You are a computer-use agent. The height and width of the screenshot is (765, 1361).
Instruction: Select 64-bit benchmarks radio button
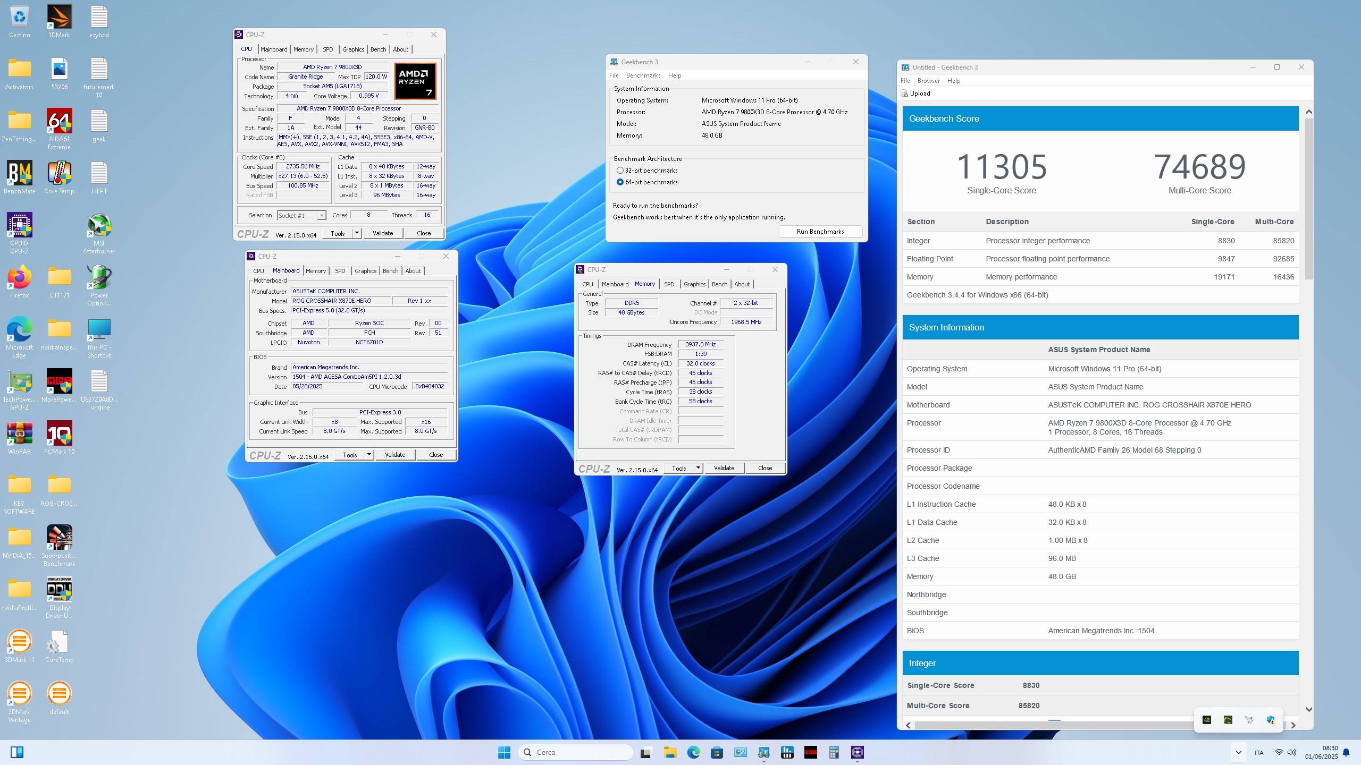point(620,182)
